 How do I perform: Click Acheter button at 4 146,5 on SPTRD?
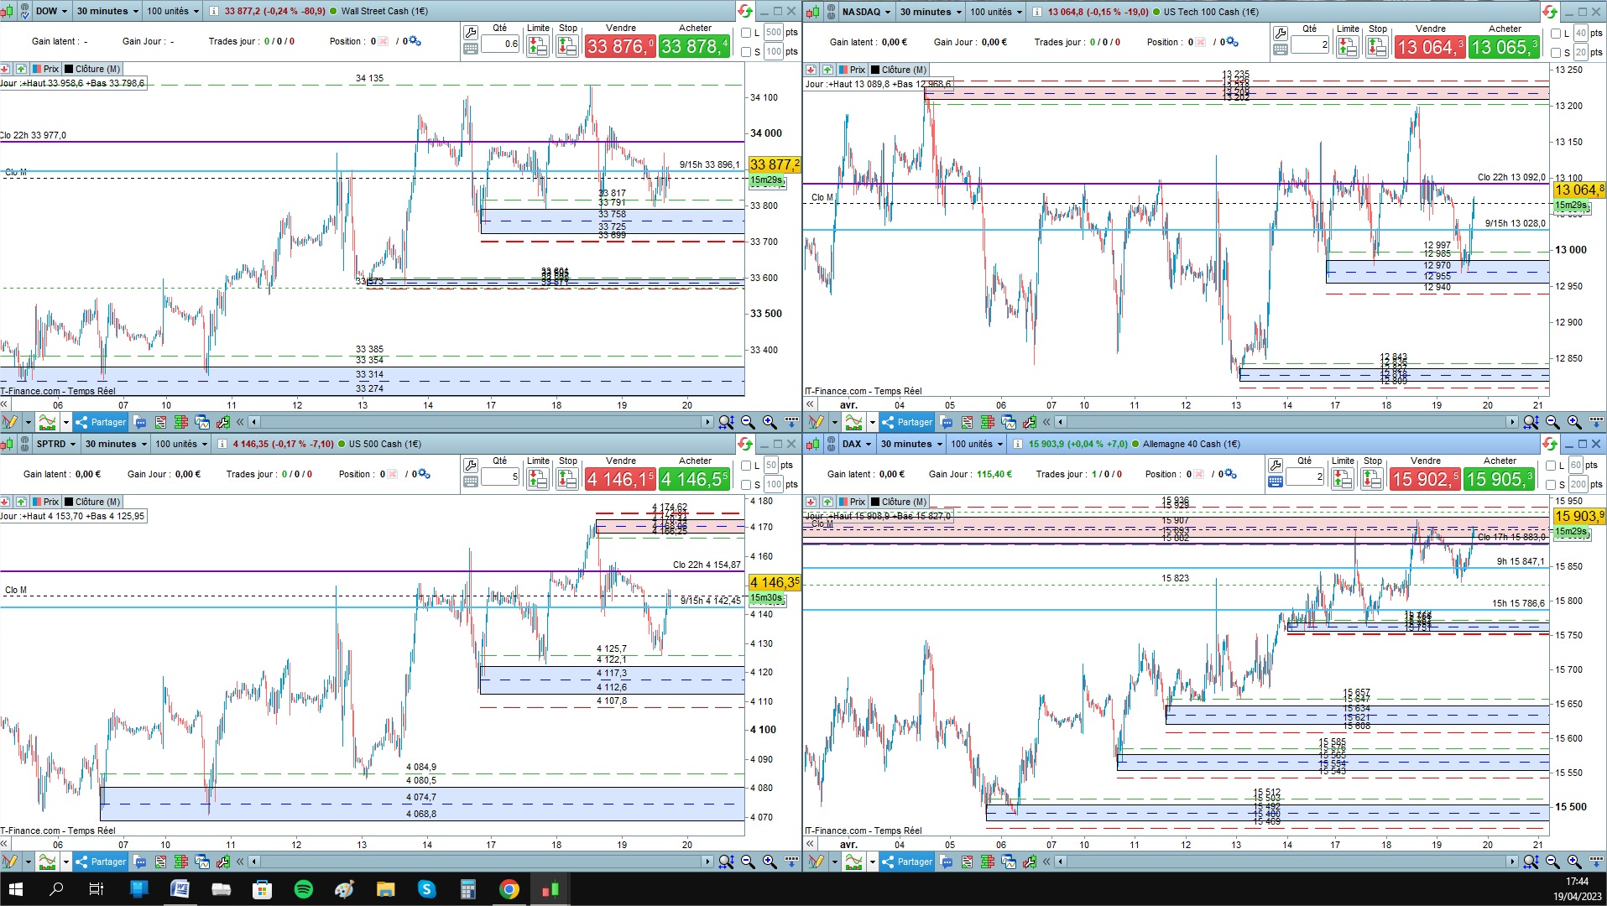pos(694,479)
